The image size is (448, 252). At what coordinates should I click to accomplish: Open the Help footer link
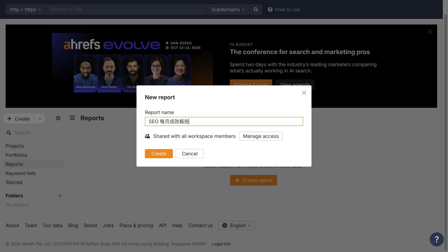[177, 225]
